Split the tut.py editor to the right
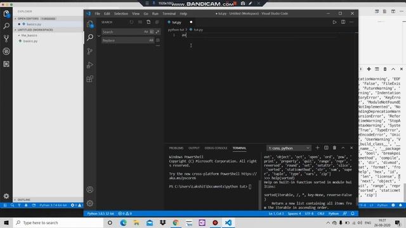Image resolution: width=406 pixels, height=228 pixels. (343, 22)
